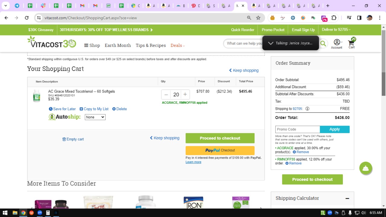Open the Shop hamburger menu
Image resolution: width=386 pixels, height=217 pixels.
click(92, 45)
